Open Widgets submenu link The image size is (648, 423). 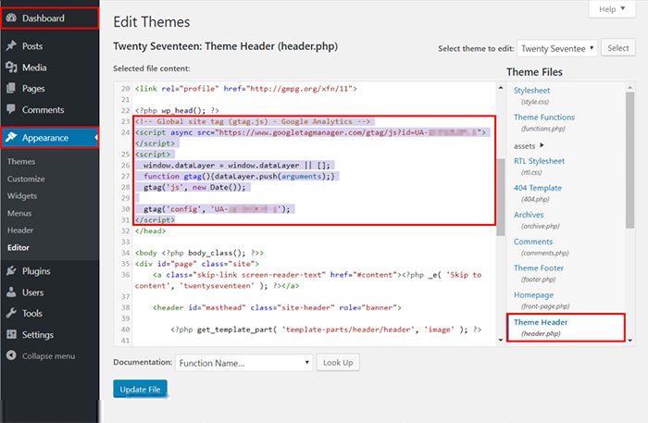coord(22,196)
